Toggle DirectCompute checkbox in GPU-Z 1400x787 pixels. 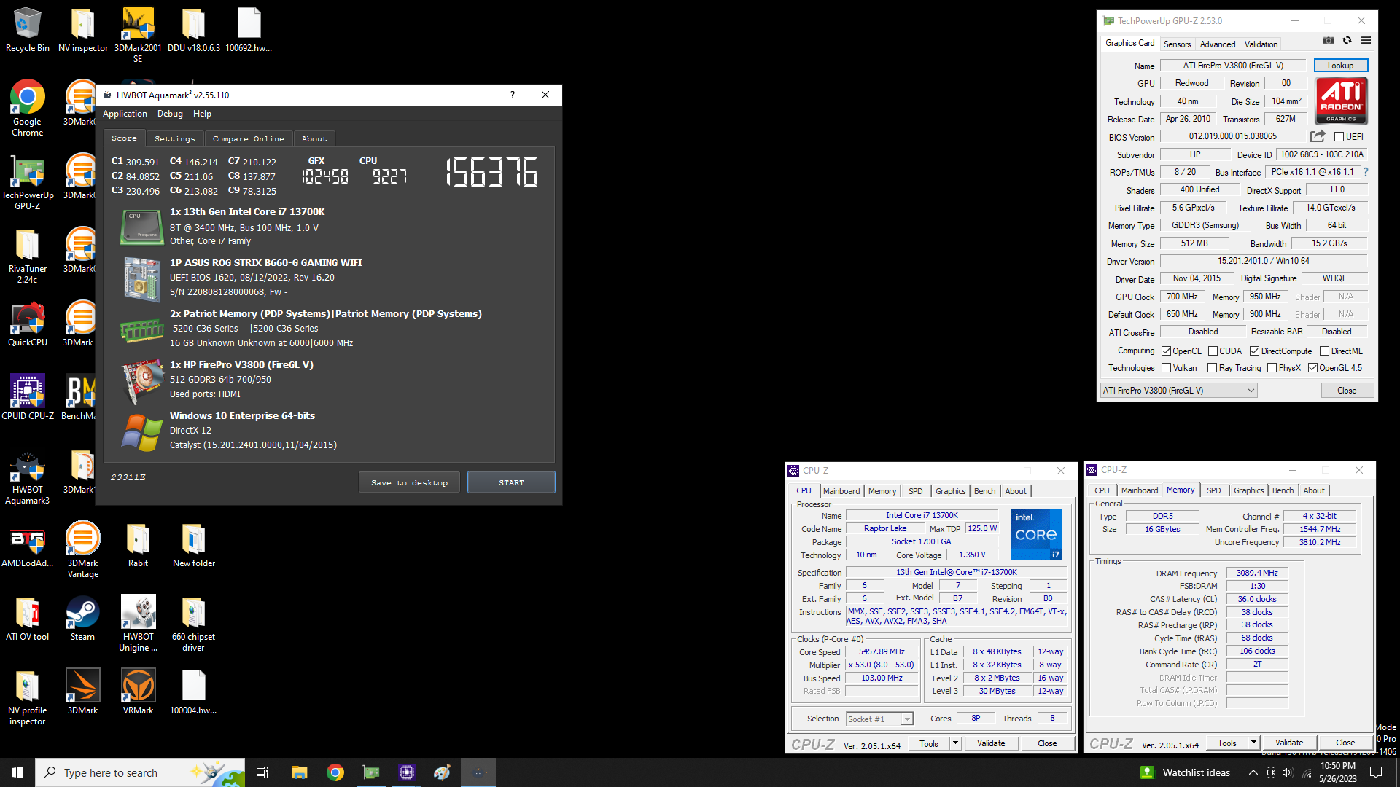pos(1255,351)
